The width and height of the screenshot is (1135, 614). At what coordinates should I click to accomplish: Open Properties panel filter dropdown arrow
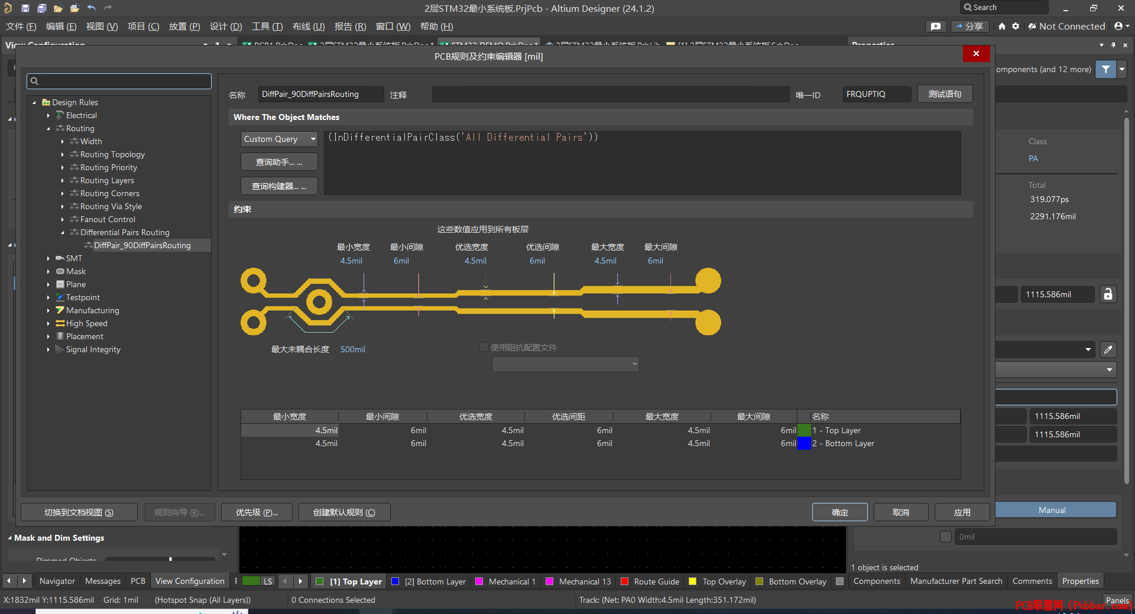tap(1121, 69)
